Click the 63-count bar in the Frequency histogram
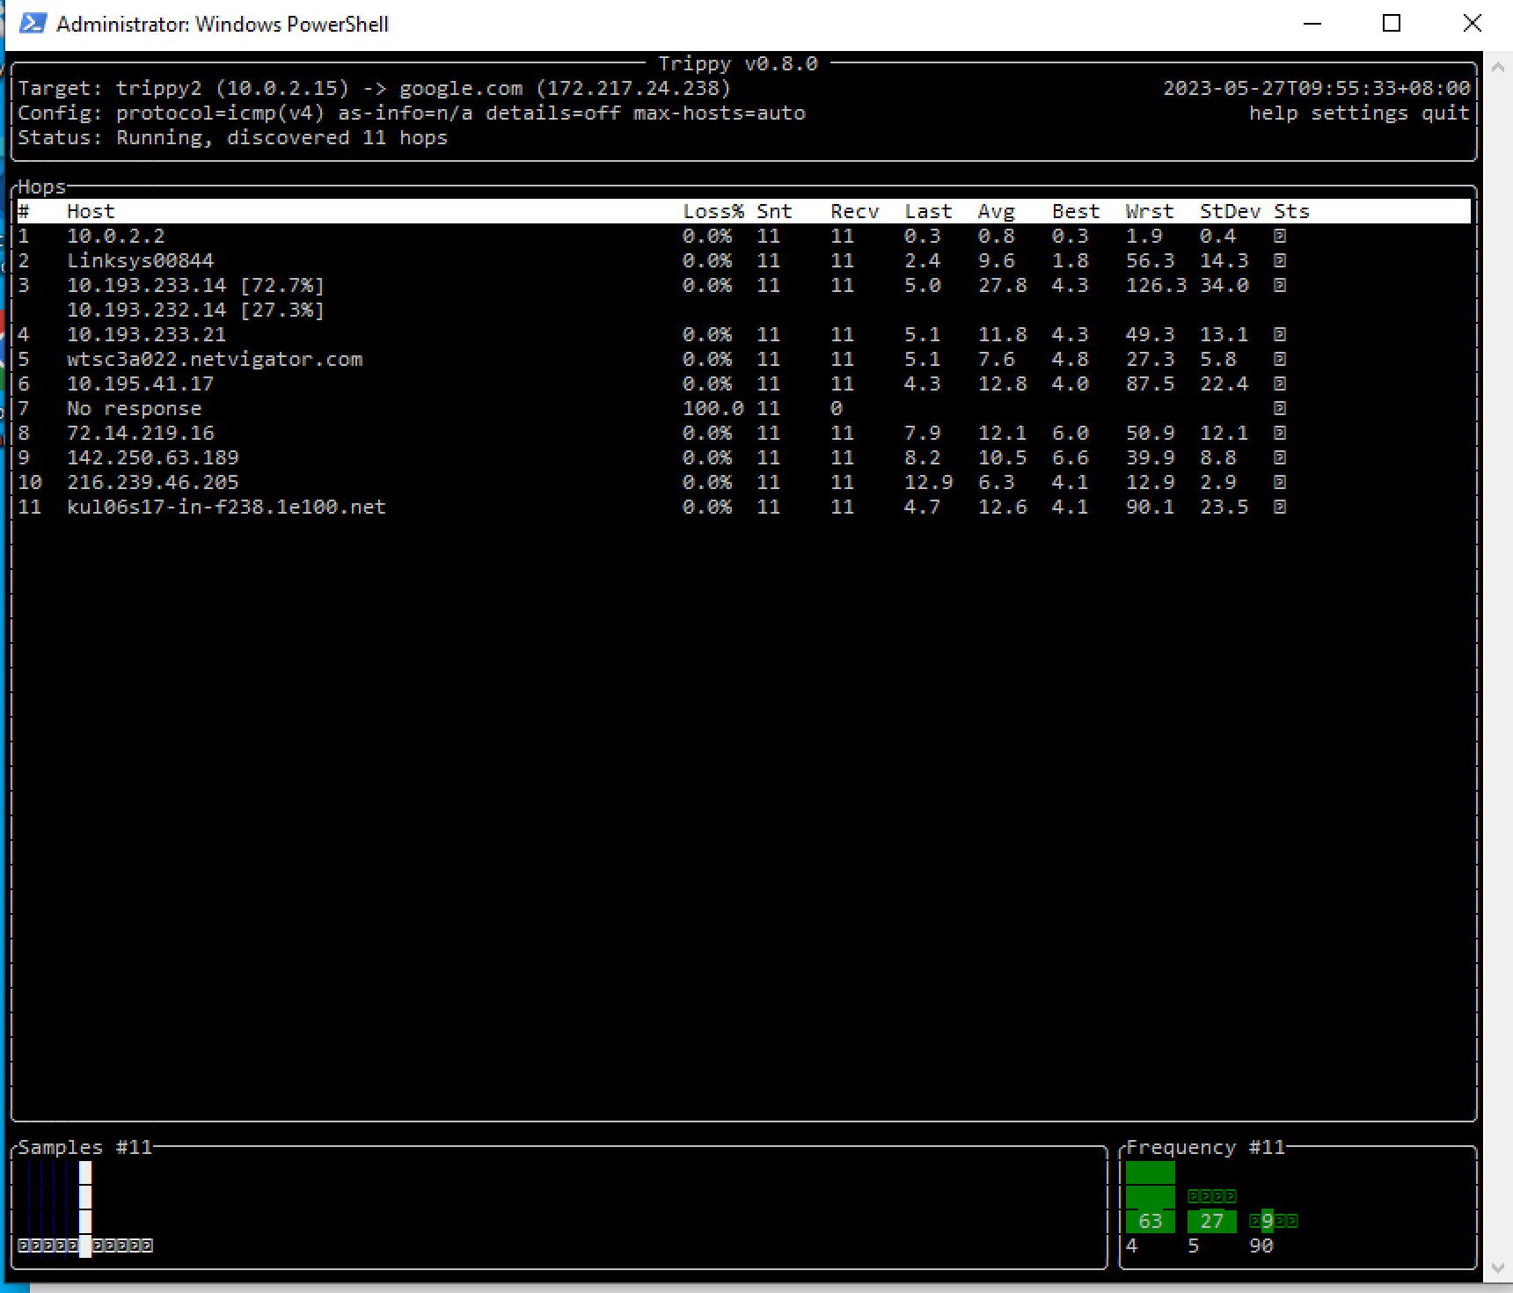 pyautogui.click(x=1149, y=1196)
